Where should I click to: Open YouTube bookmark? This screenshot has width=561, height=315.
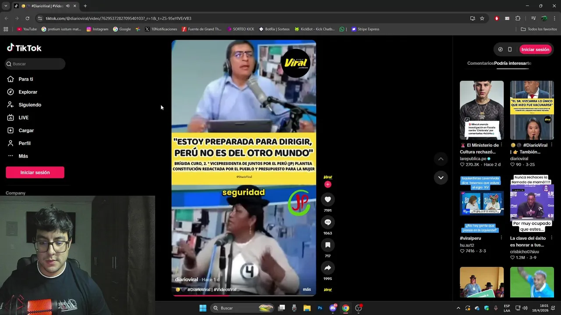click(27, 29)
